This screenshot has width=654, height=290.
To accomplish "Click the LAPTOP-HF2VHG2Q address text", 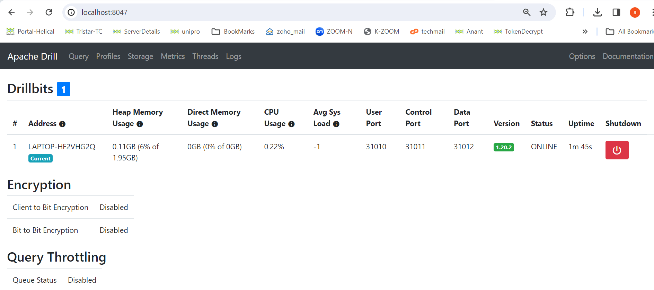I will point(62,147).
